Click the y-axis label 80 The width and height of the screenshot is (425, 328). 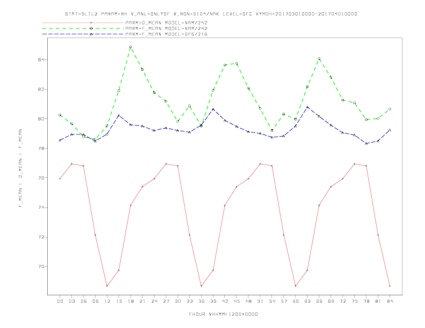(41, 119)
